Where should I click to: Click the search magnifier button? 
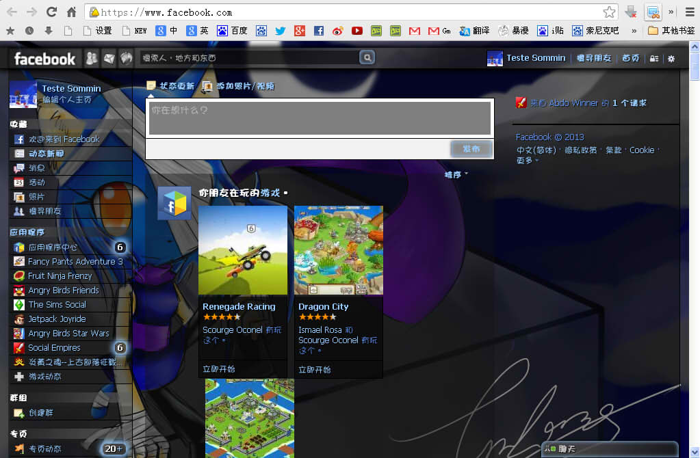(367, 57)
